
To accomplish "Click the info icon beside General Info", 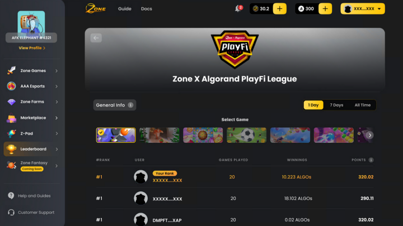I will [130, 105].
